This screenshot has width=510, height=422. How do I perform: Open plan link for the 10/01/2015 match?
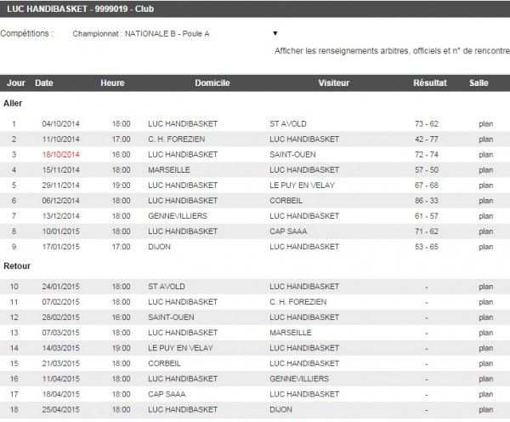[x=485, y=231]
